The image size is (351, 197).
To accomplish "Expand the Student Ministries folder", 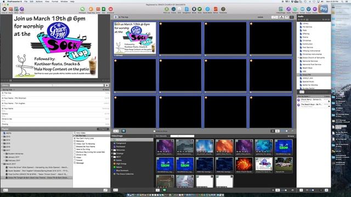I will (x=4, y=154).
